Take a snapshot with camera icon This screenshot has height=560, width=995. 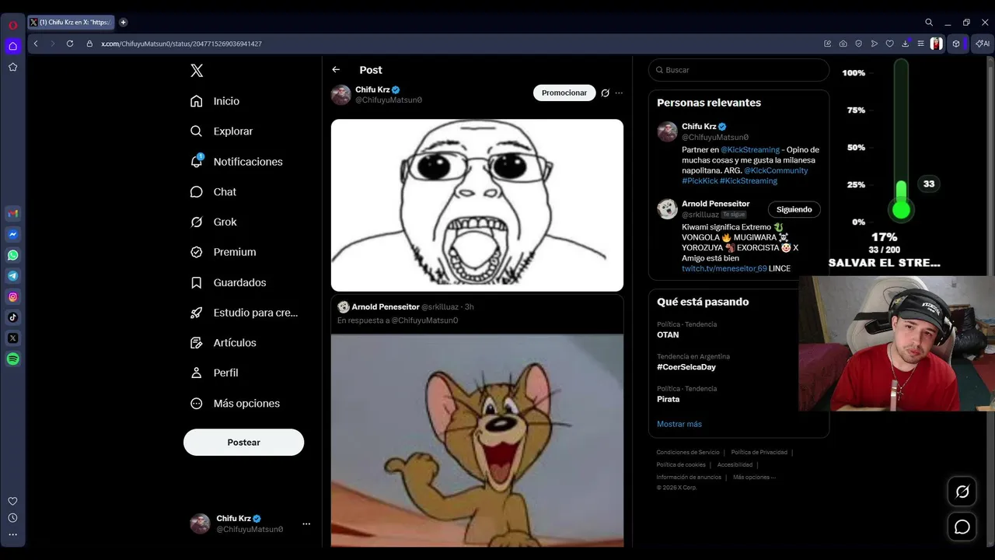pos(843,44)
